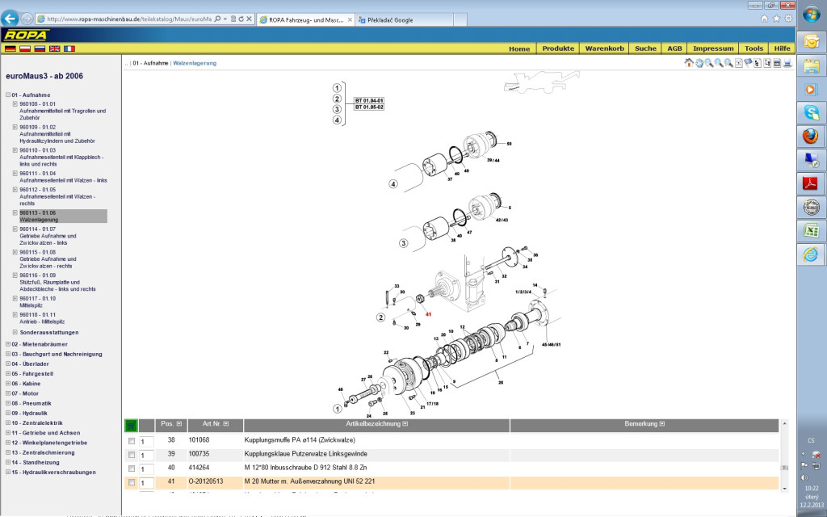The height and width of the screenshot is (517, 827).
Task: Click the quantity field for position 38
Action: pyautogui.click(x=147, y=441)
